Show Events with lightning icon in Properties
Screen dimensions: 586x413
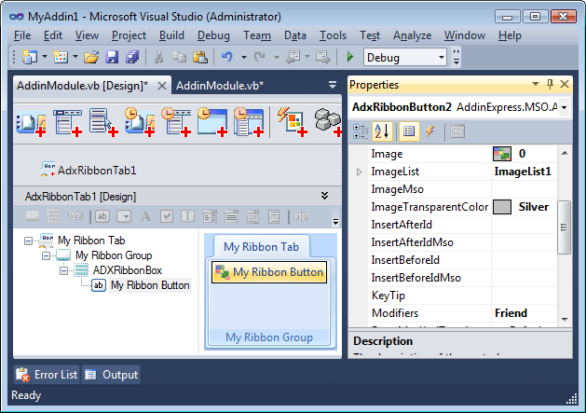pos(429,131)
